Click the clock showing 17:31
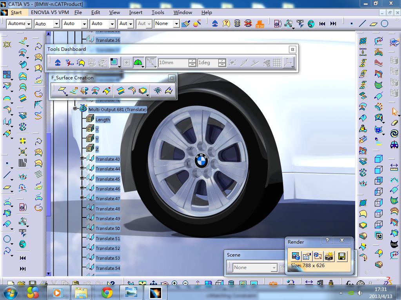Screen dimensions: 401x300 (x=381, y=289)
